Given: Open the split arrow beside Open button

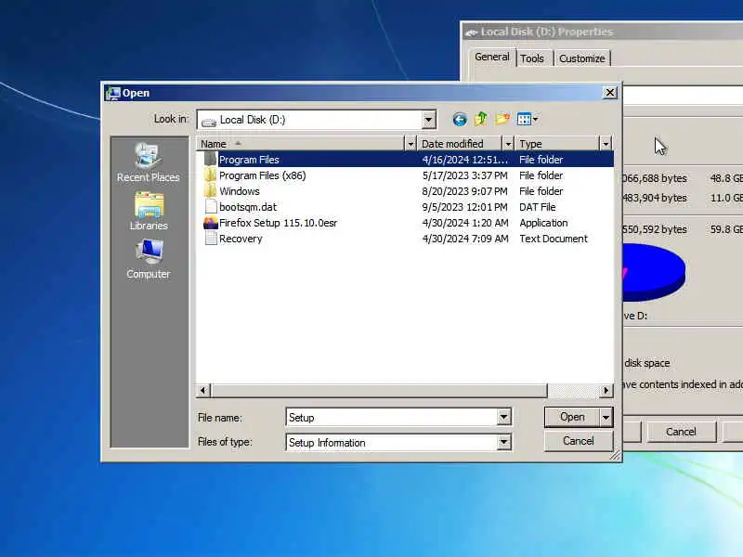Looking at the screenshot, I should [x=606, y=417].
